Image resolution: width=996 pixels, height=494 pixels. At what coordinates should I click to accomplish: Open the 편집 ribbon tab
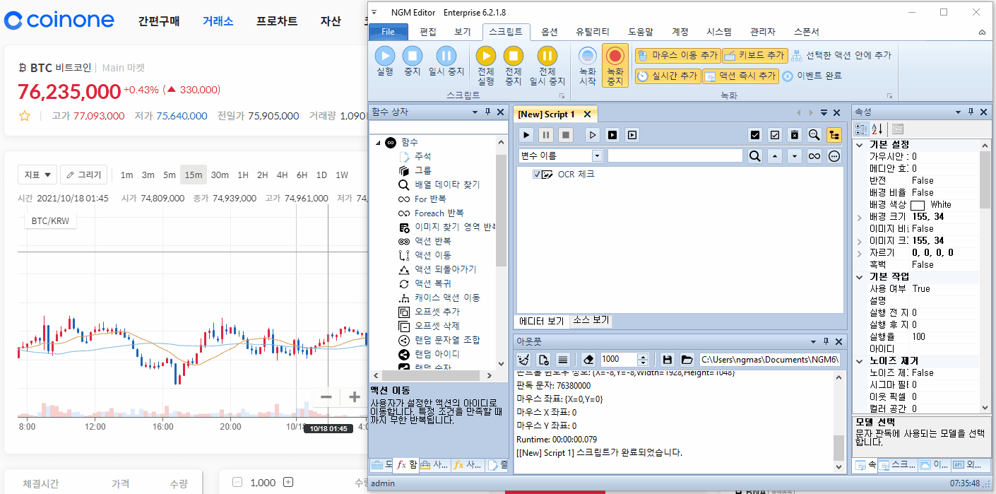point(428,32)
